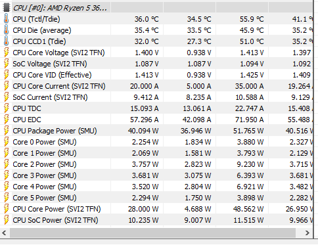Click lightning icon beside Core 4 Power

[x=7, y=187]
